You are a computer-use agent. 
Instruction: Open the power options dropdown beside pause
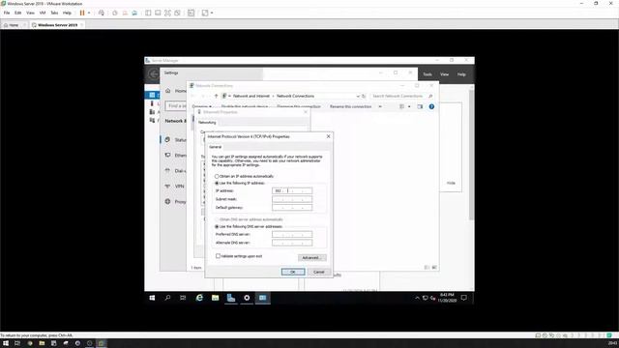click(x=89, y=13)
